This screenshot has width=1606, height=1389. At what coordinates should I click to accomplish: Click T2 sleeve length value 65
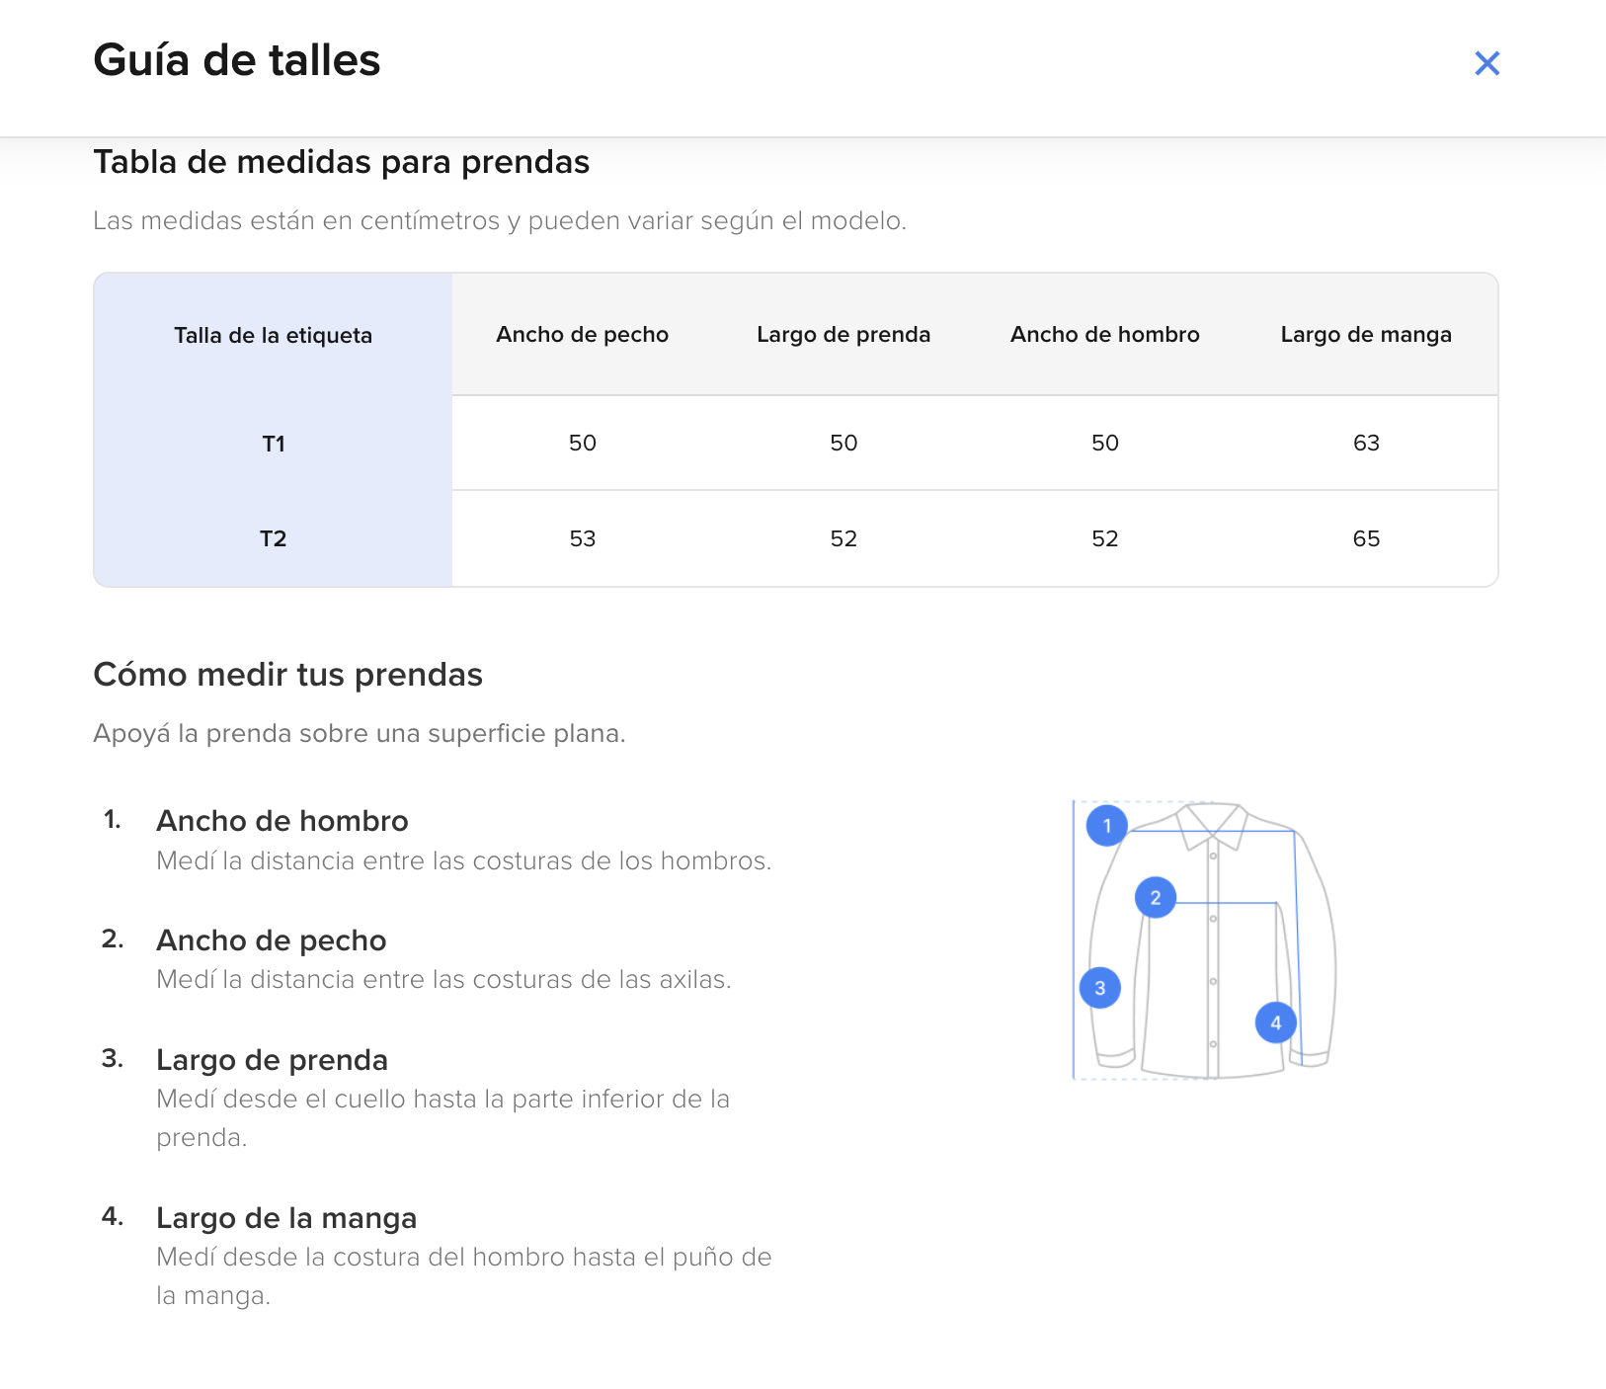[1366, 538]
